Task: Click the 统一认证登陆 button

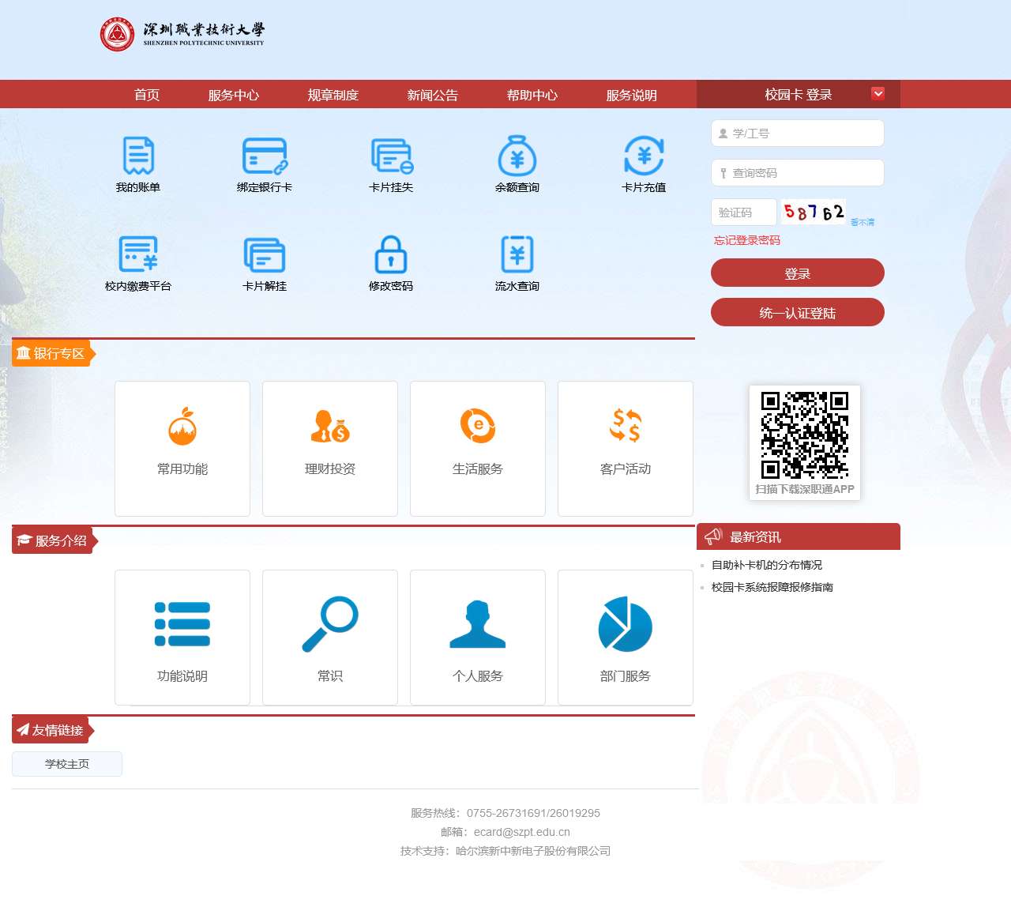Action: click(x=798, y=312)
